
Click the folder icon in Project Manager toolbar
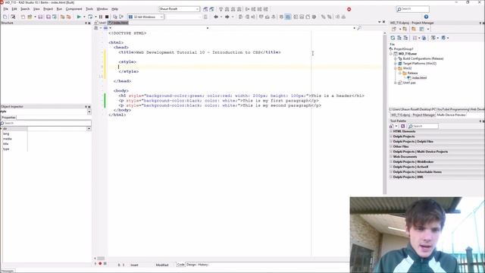[414, 29]
